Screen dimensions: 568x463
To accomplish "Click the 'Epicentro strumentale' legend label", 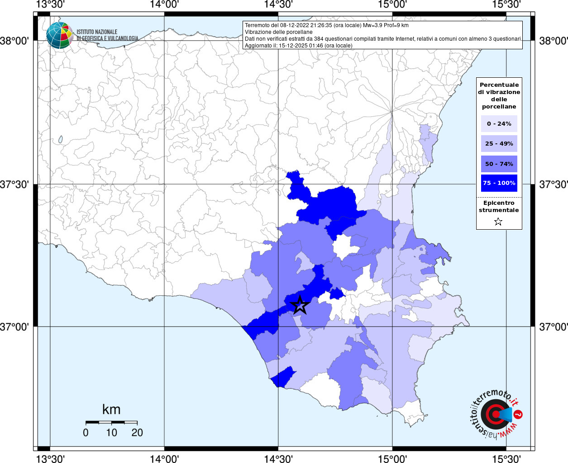I will [x=499, y=207].
